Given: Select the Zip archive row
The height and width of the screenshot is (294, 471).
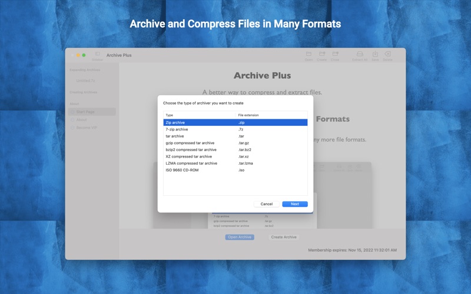Looking at the screenshot, I should 235,122.
